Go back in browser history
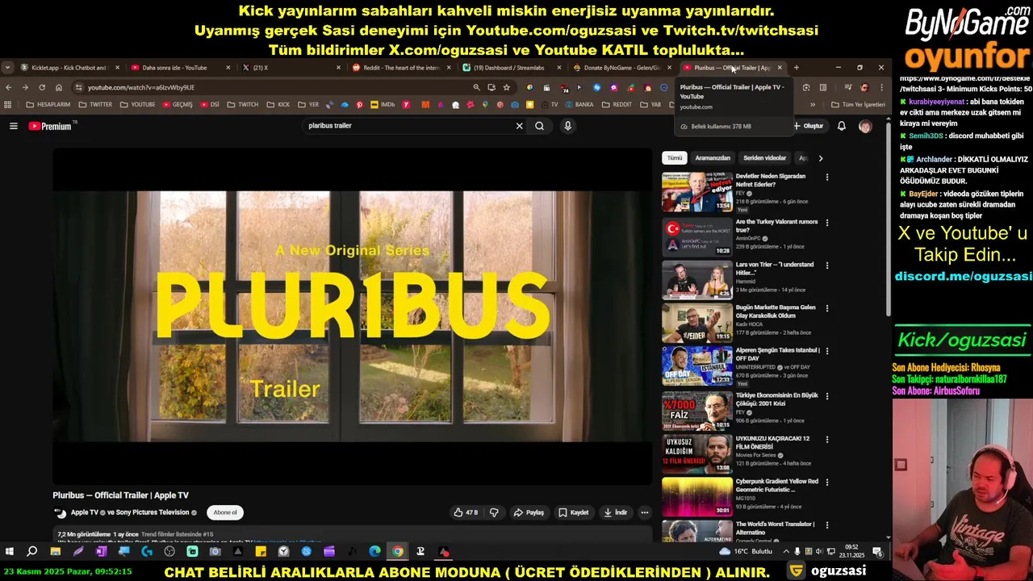Image resolution: width=1033 pixels, height=581 pixels. tap(8, 87)
